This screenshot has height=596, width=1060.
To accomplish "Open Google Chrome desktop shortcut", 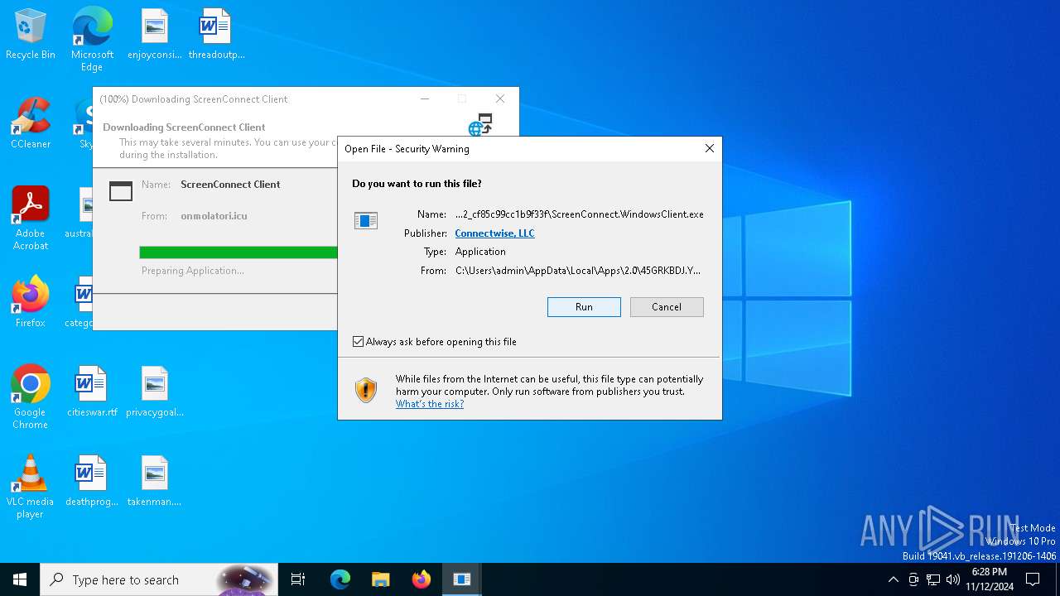I will click(x=31, y=397).
